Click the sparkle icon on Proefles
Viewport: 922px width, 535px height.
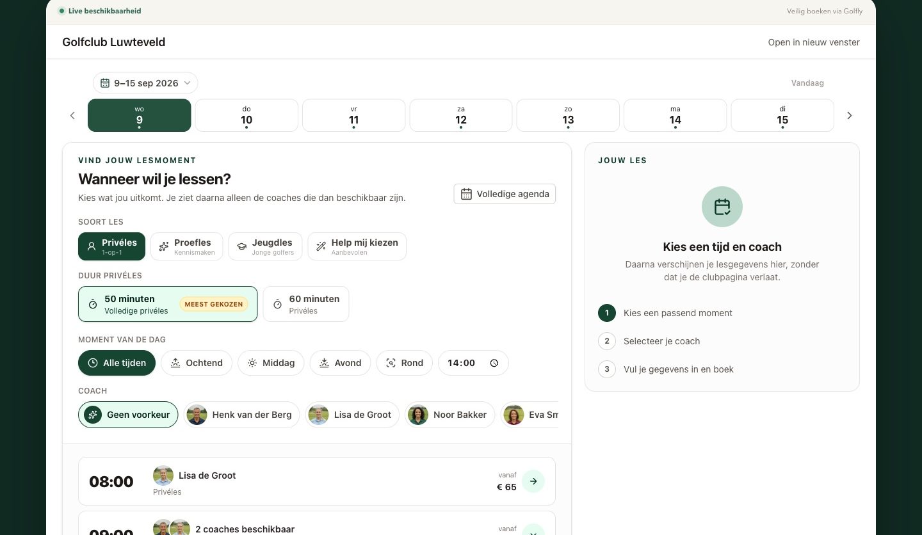pos(164,246)
